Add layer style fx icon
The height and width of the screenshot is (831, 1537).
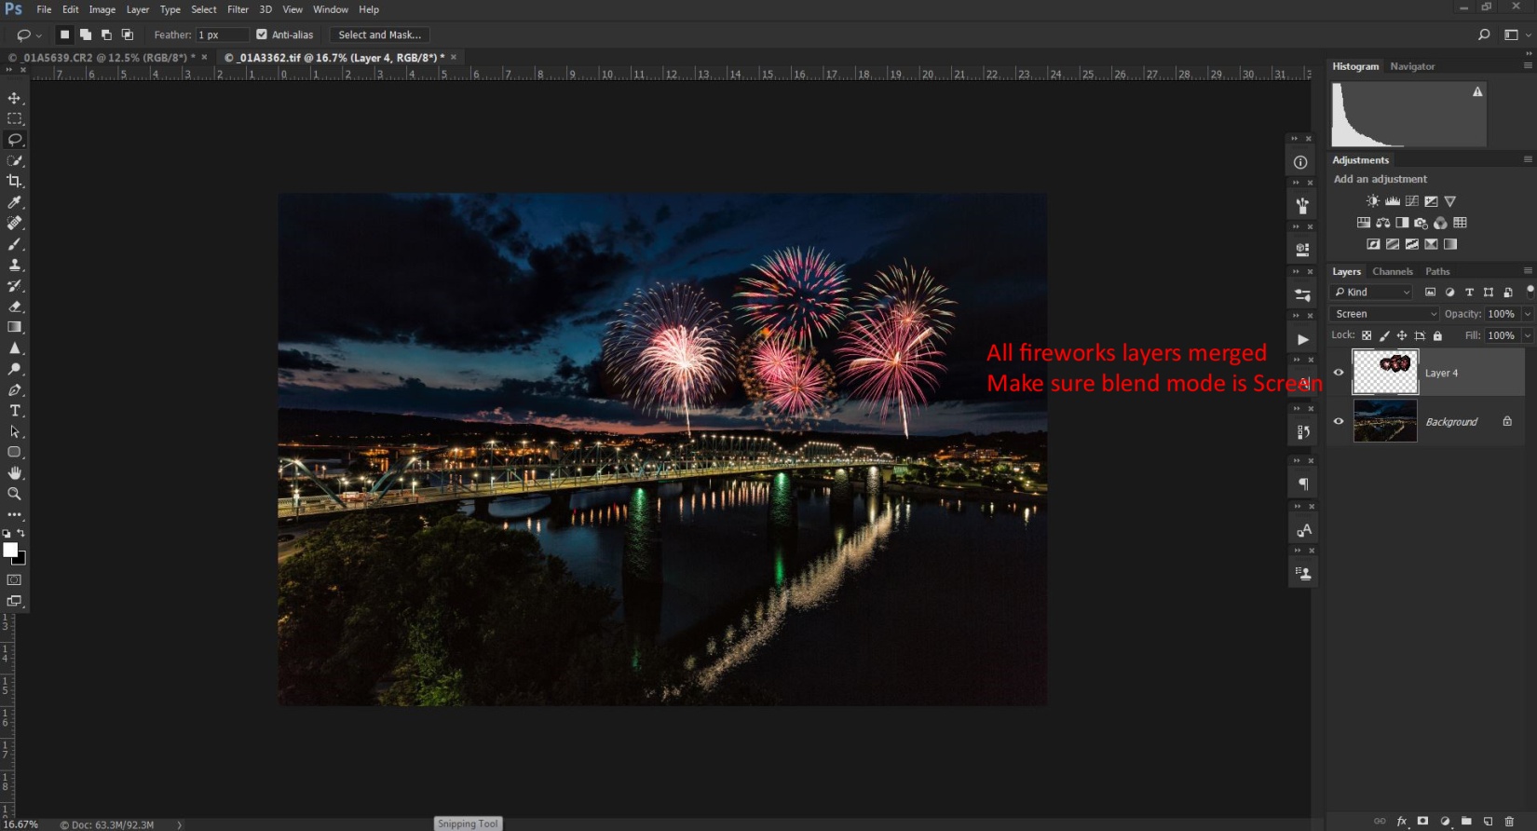(1402, 821)
